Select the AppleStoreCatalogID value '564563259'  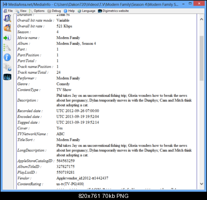tap(65, 161)
